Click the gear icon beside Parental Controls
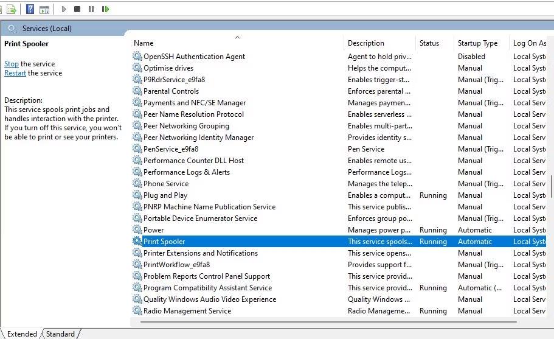 coord(137,91)
